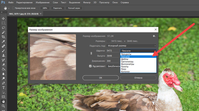This screenshot has width=199, height=111.
Task: Select the Magic Wand tool
Action: tap(3, 32)
